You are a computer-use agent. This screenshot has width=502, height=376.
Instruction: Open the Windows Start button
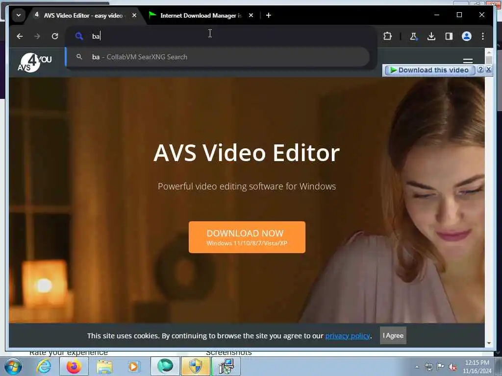[13, 366]
